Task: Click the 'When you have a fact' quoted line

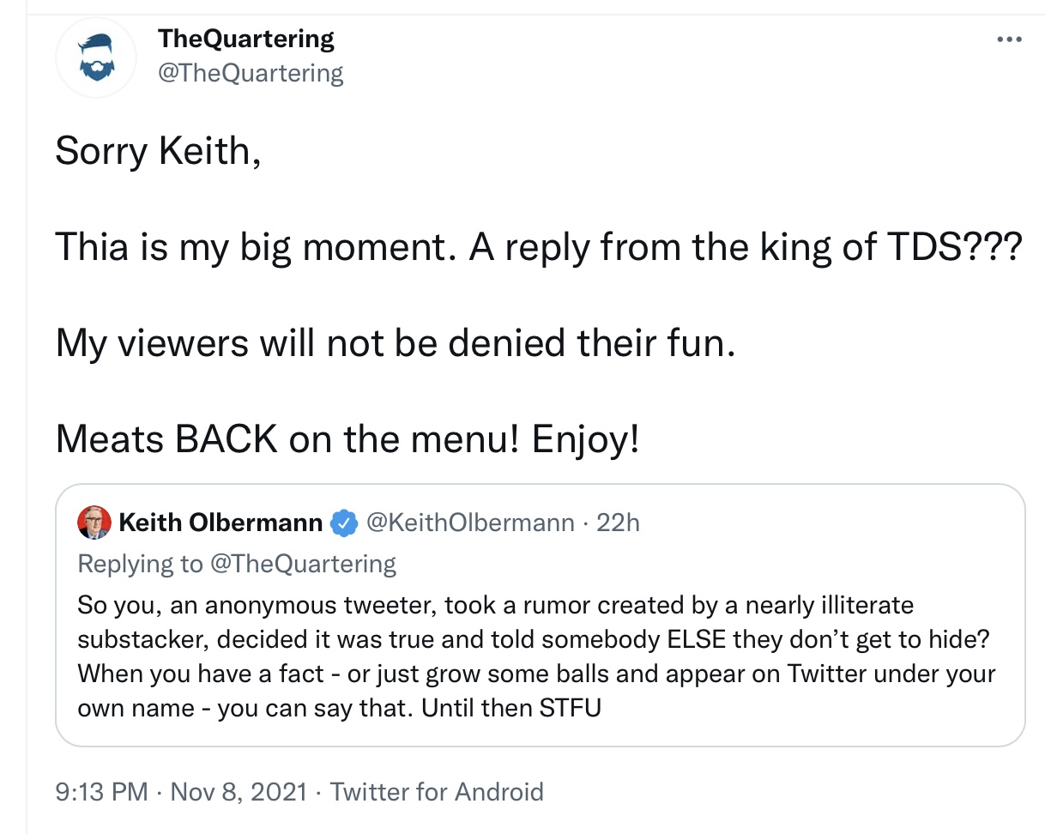Action: (536, 674)
